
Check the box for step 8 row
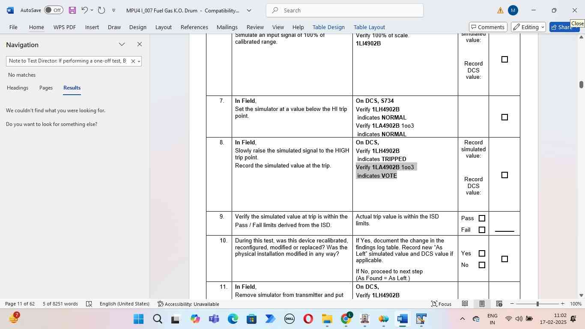point(504,175)
